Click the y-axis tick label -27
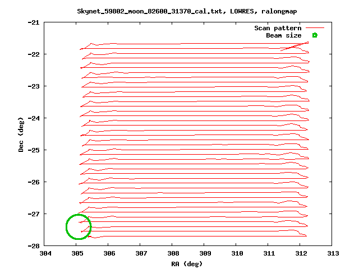Screen dimensions: 359x269 click(34, 214)
